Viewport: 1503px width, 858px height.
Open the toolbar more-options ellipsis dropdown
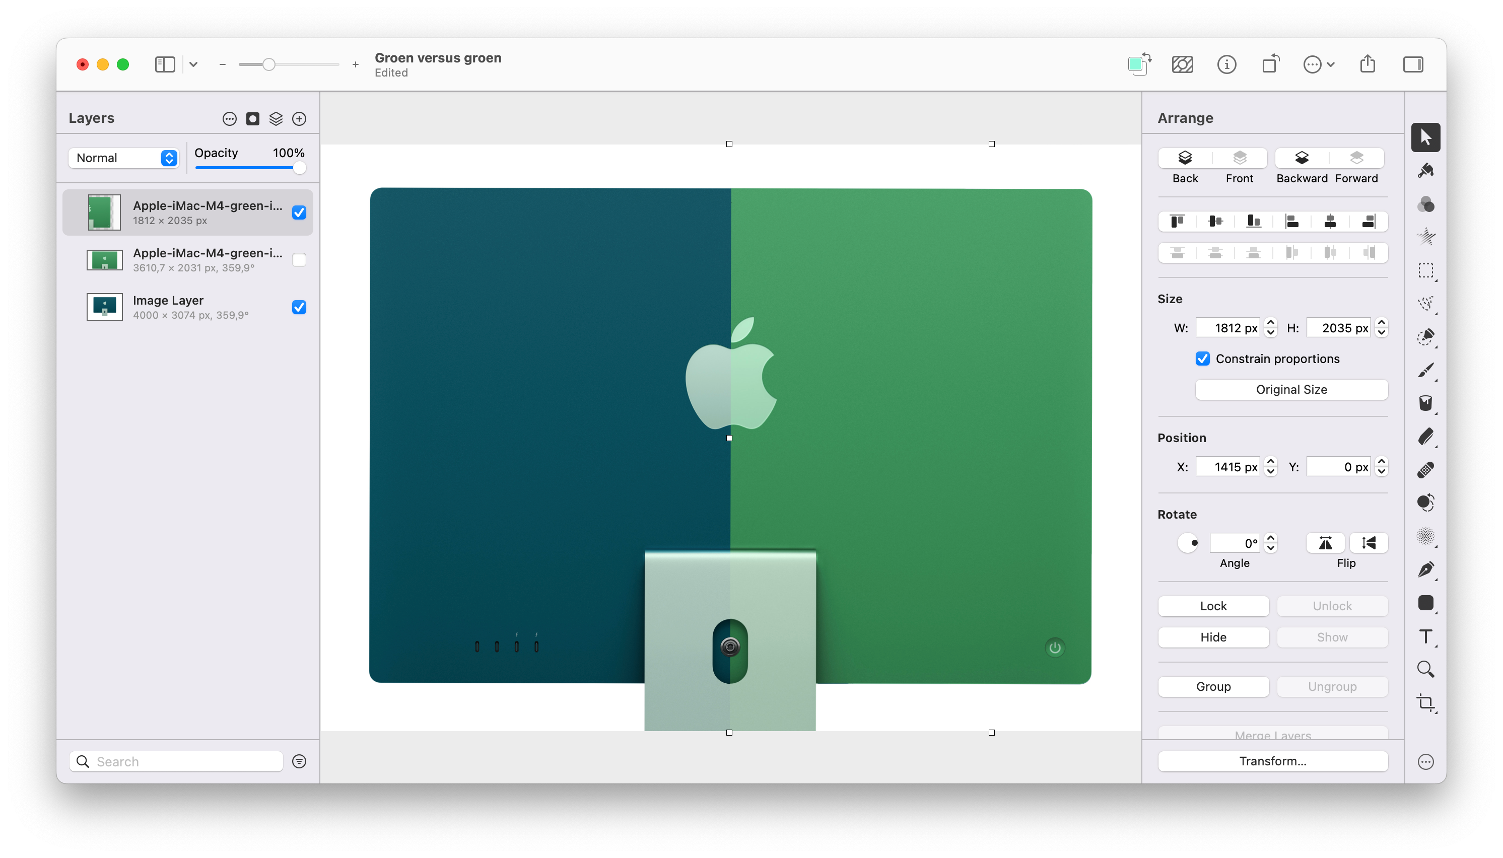pyautogui.click(x=1319, y=64)
